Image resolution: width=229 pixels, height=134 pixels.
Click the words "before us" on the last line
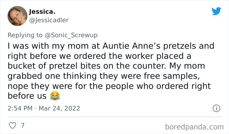pos(27,96)
